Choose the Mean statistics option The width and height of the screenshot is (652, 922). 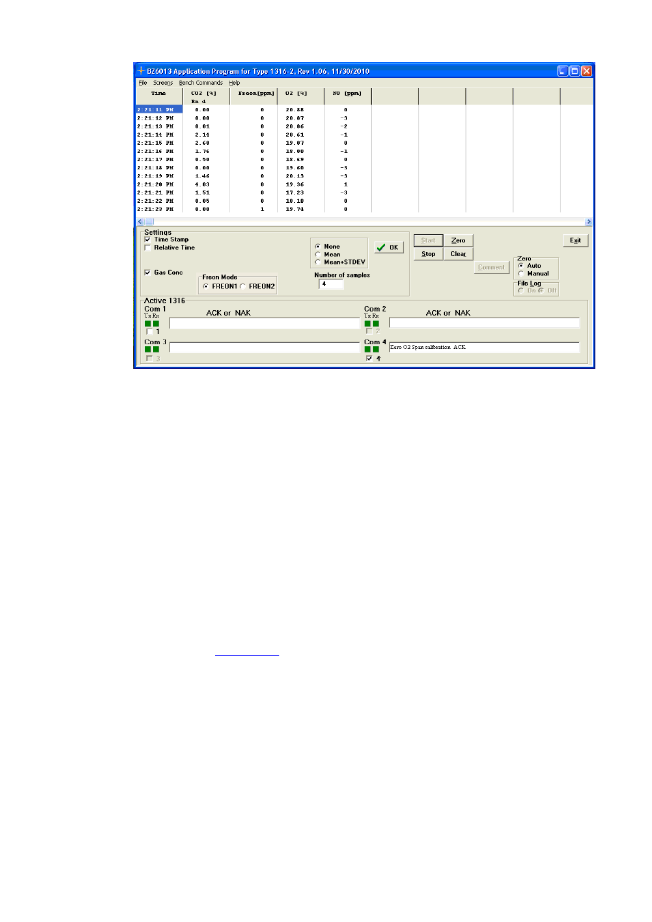coord(317,254)
